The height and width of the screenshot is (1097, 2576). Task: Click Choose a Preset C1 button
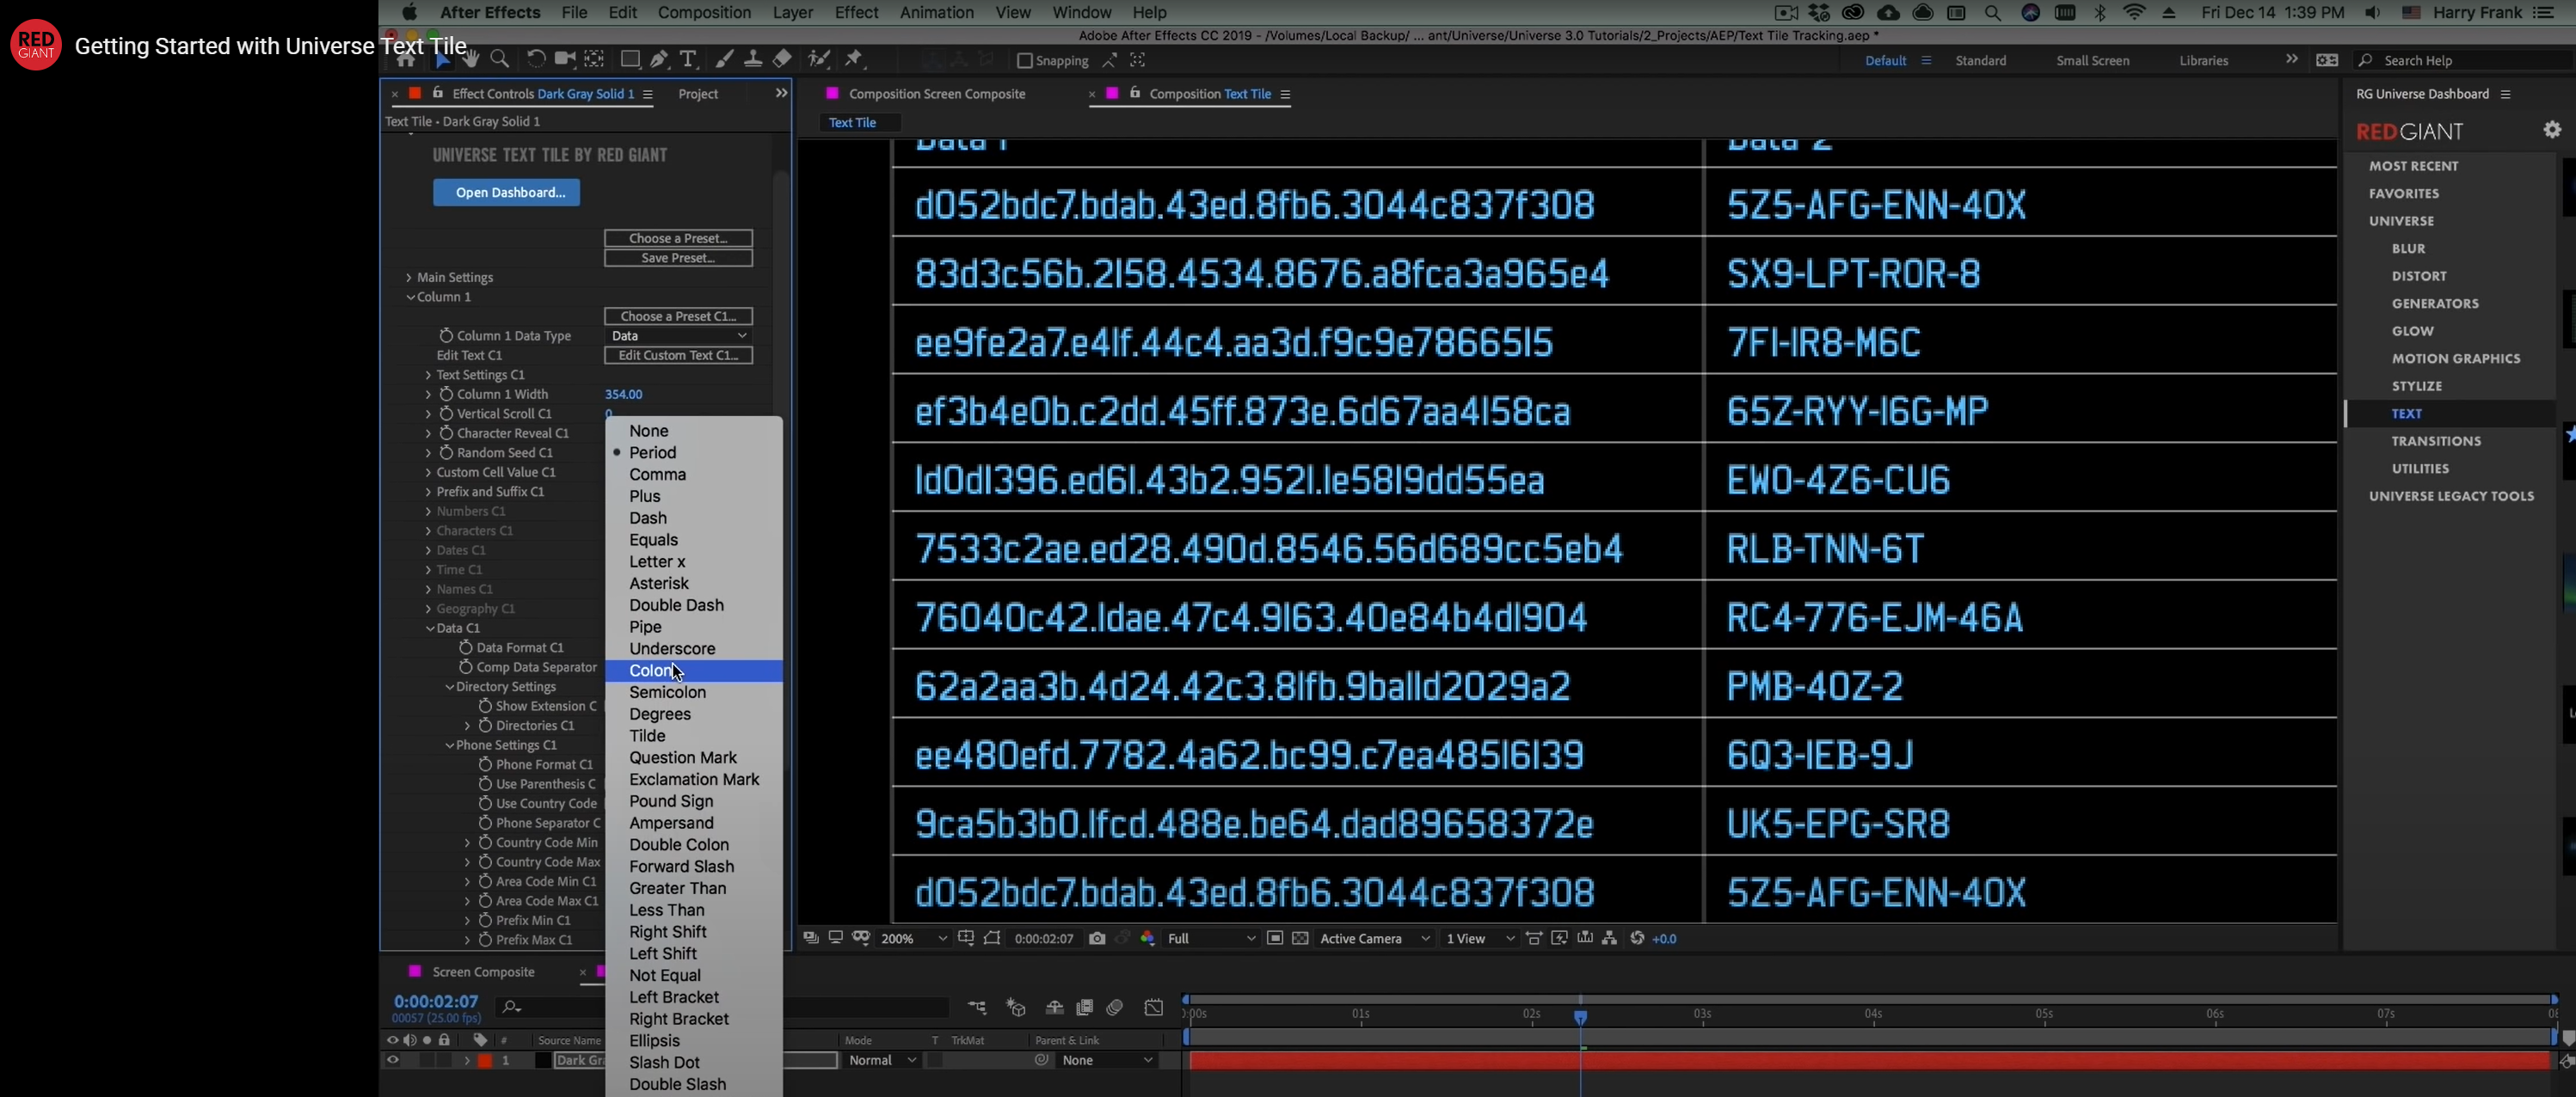click(x=678, y=316)
